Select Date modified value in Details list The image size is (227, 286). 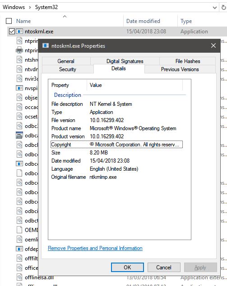[110, 161]
